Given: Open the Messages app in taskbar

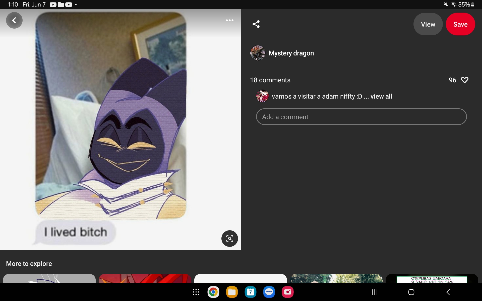Looking at the screenshot, I should tap(269, 292).
